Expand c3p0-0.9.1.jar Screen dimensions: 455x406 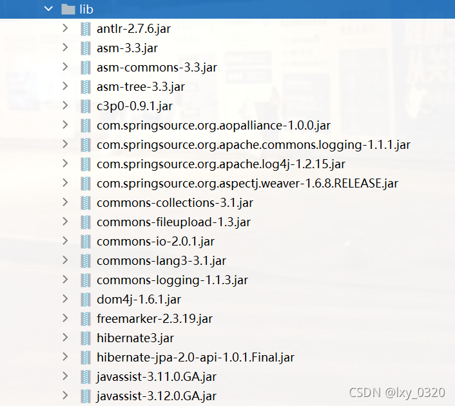[65, 105]
